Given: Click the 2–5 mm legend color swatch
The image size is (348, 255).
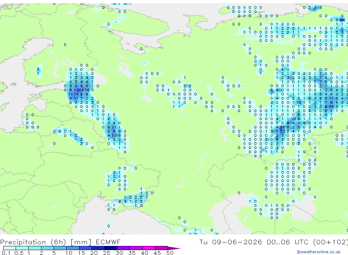Looking at the screenshot, I should click(47, 248).
